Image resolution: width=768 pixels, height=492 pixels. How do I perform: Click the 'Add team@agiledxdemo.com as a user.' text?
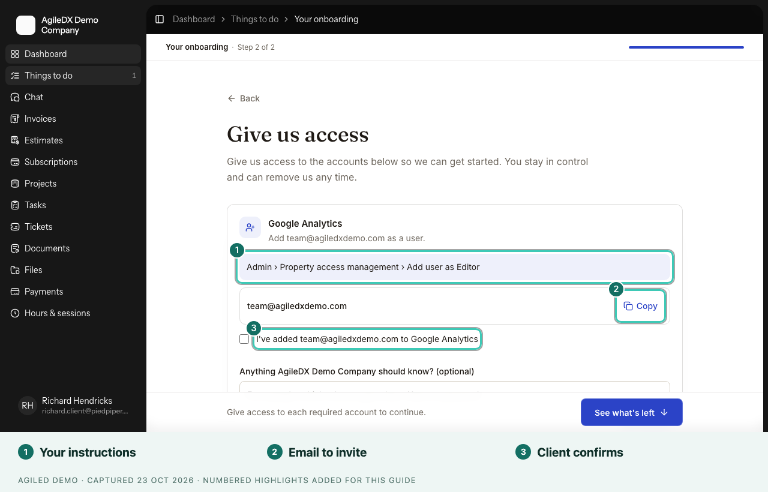click(x=347, y=238)
